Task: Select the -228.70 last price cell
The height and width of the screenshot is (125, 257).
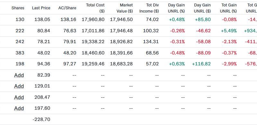Action: coord(41,120)
